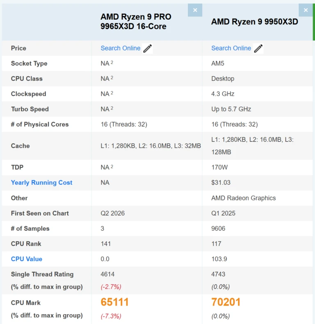Open the CPU Value link
This screenshot has height=324, width=315.
click(x=26, y=259)
